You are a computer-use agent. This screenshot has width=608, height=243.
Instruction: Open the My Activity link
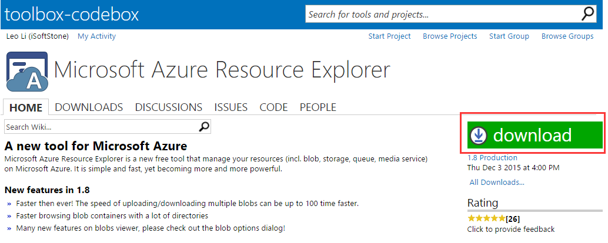coord(96,36)
